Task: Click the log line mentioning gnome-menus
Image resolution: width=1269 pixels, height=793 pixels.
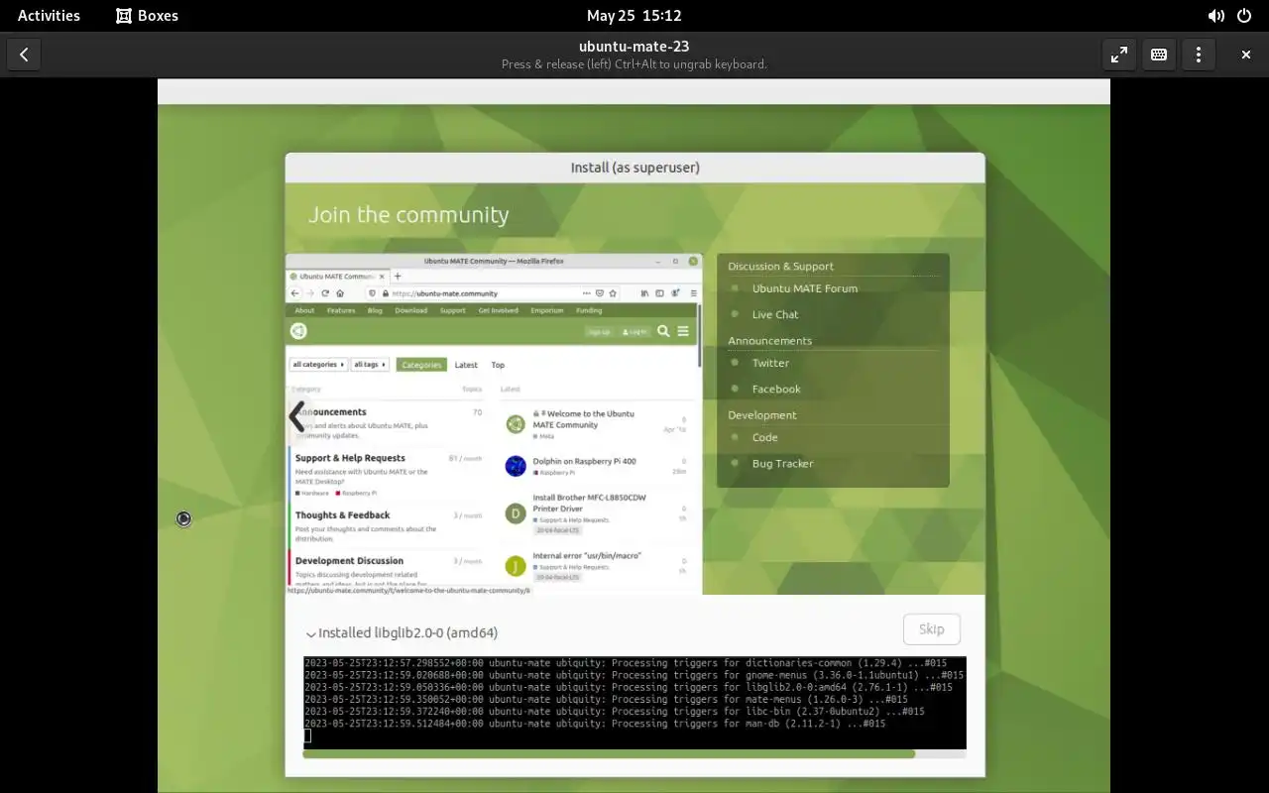Action: (x=634, y=675)
